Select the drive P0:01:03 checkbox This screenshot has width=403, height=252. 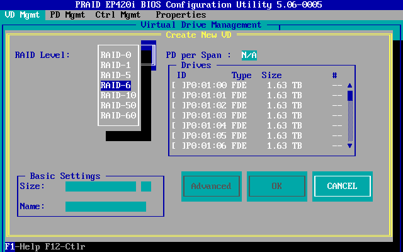pos(179,115)
